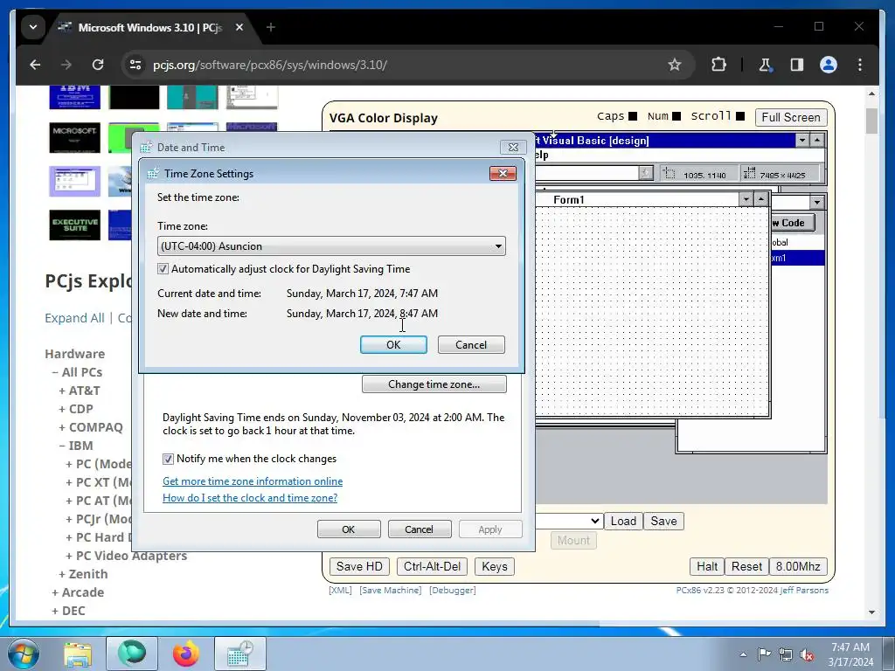The width and height of the screenshot is (895, 671).
Task: Open the browser three-dot menu
Action: click(x=860, y=65)
